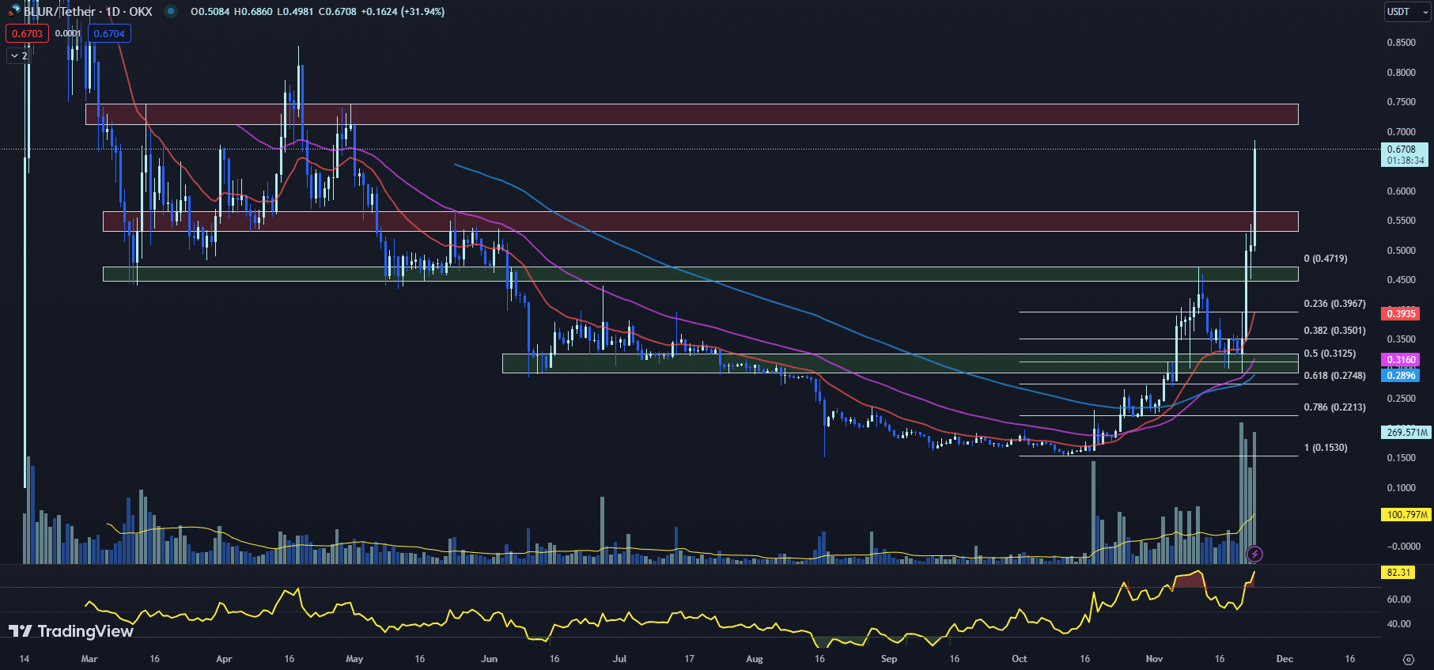This screenshot has height=670, width=1434.
Task: Click the BLUR/Tether symbol logo icon
Action: 13,11
